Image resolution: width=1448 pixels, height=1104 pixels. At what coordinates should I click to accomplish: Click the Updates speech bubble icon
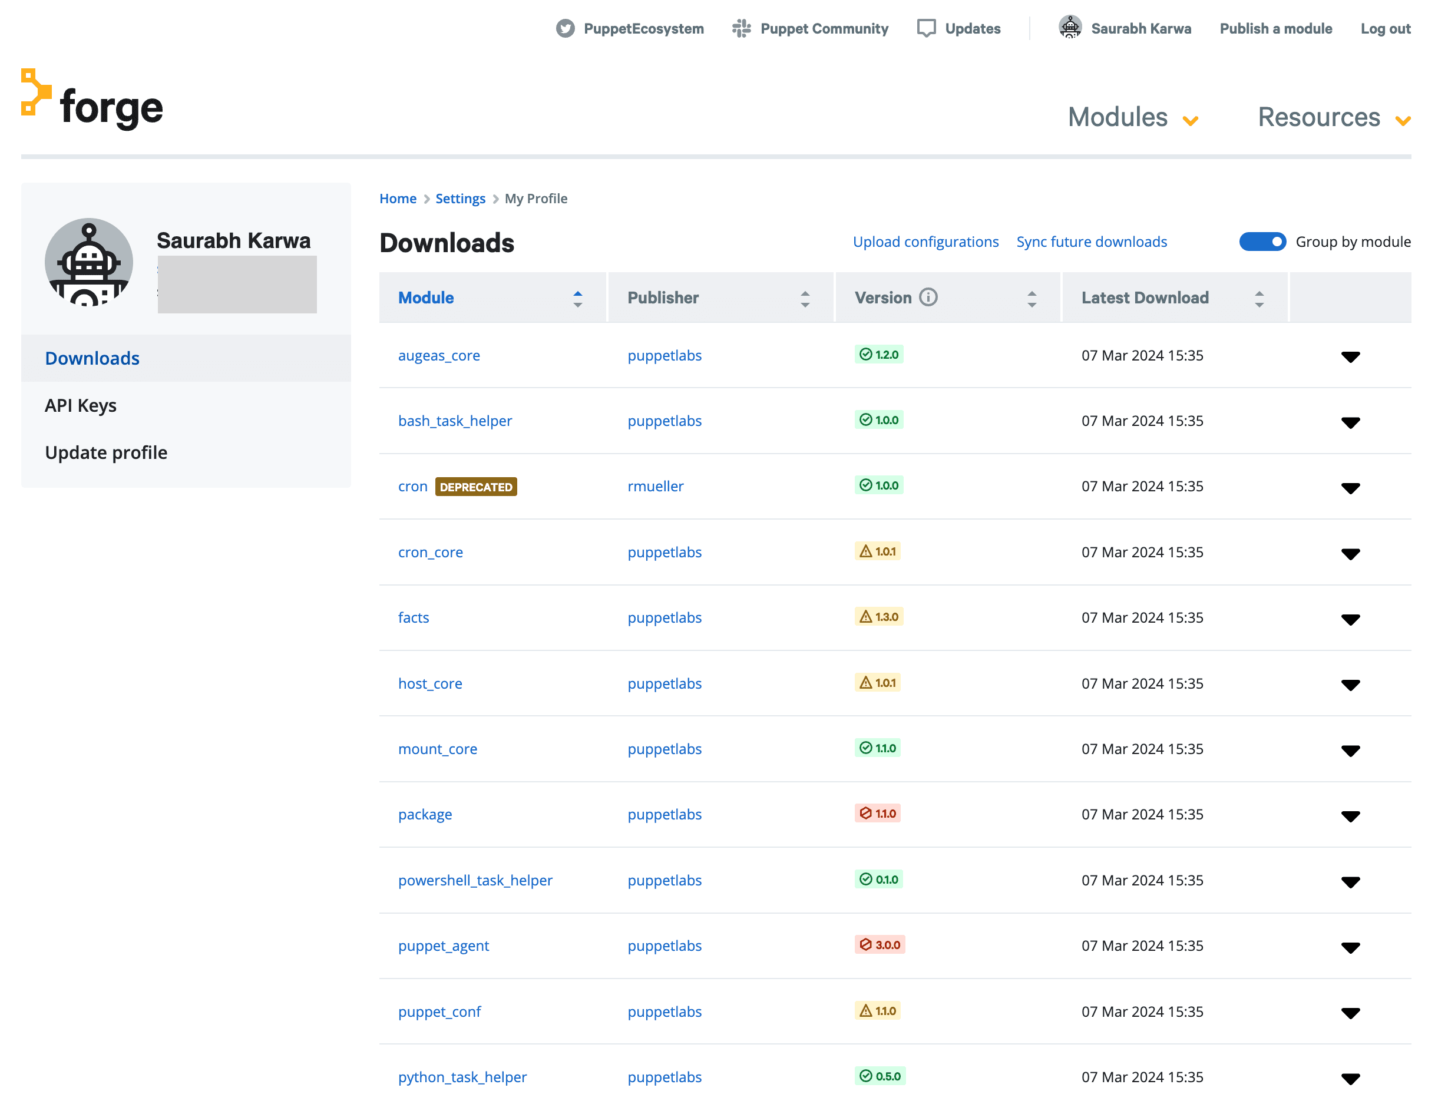pyautogui.click(x=925, y=29)
